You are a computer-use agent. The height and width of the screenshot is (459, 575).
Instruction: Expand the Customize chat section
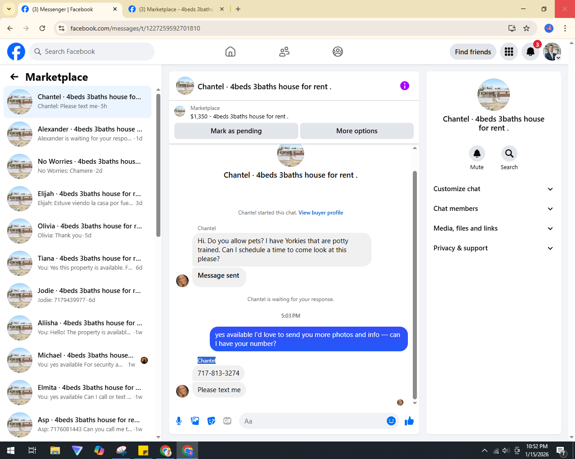click(x=493, y=189)
